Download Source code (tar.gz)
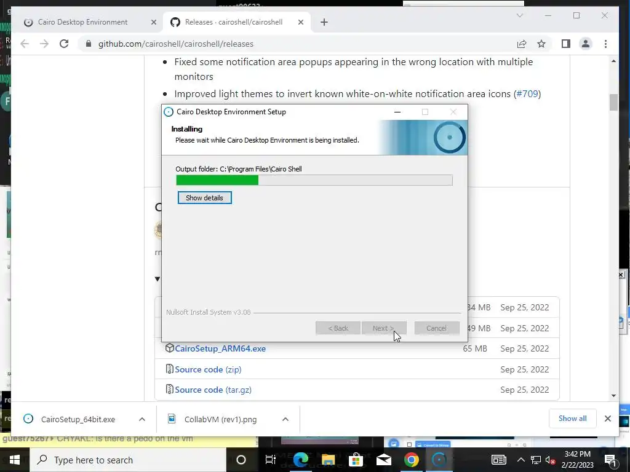 (x=213, y=390)
